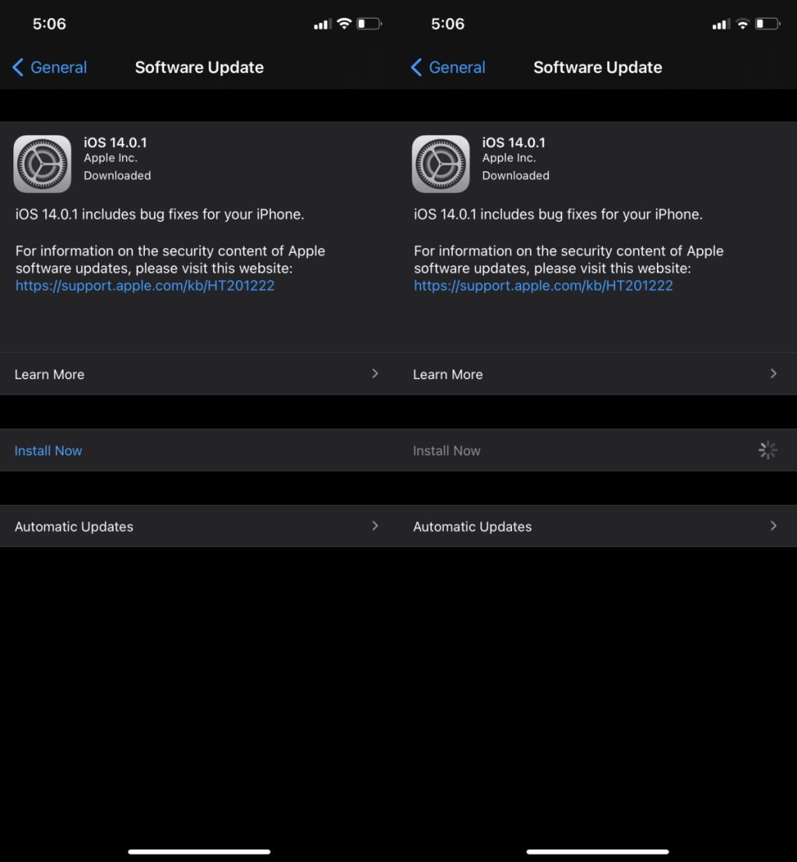Viewport: 797px width, 862px height.
Task: Tap the chevron on the right Learn More row
Action: tap(773, 373)
